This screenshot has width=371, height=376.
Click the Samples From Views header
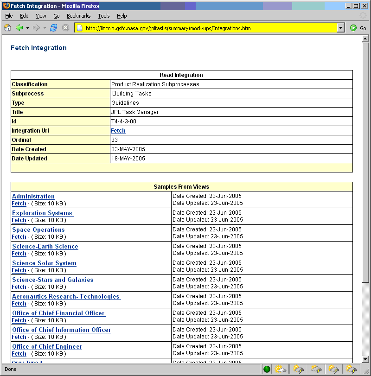(x=181, y=186)
